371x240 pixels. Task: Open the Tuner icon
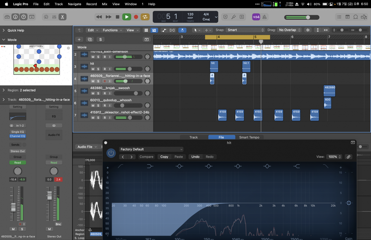click(x=234, y=17)
